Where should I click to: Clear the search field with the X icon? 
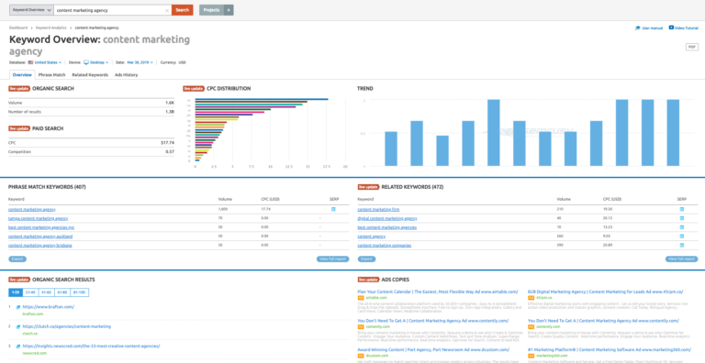click(167, 10)
